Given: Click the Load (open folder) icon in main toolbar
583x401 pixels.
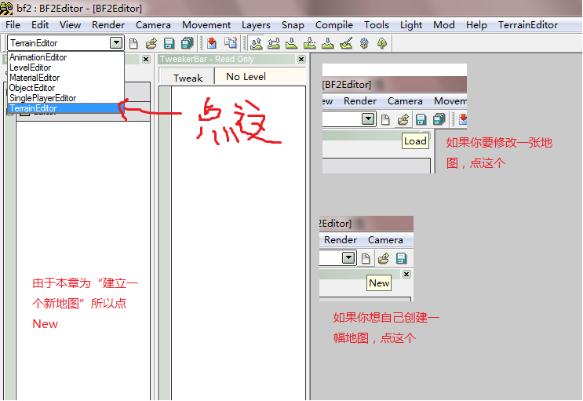Looking at the screenshot, I should pos(151,43).
